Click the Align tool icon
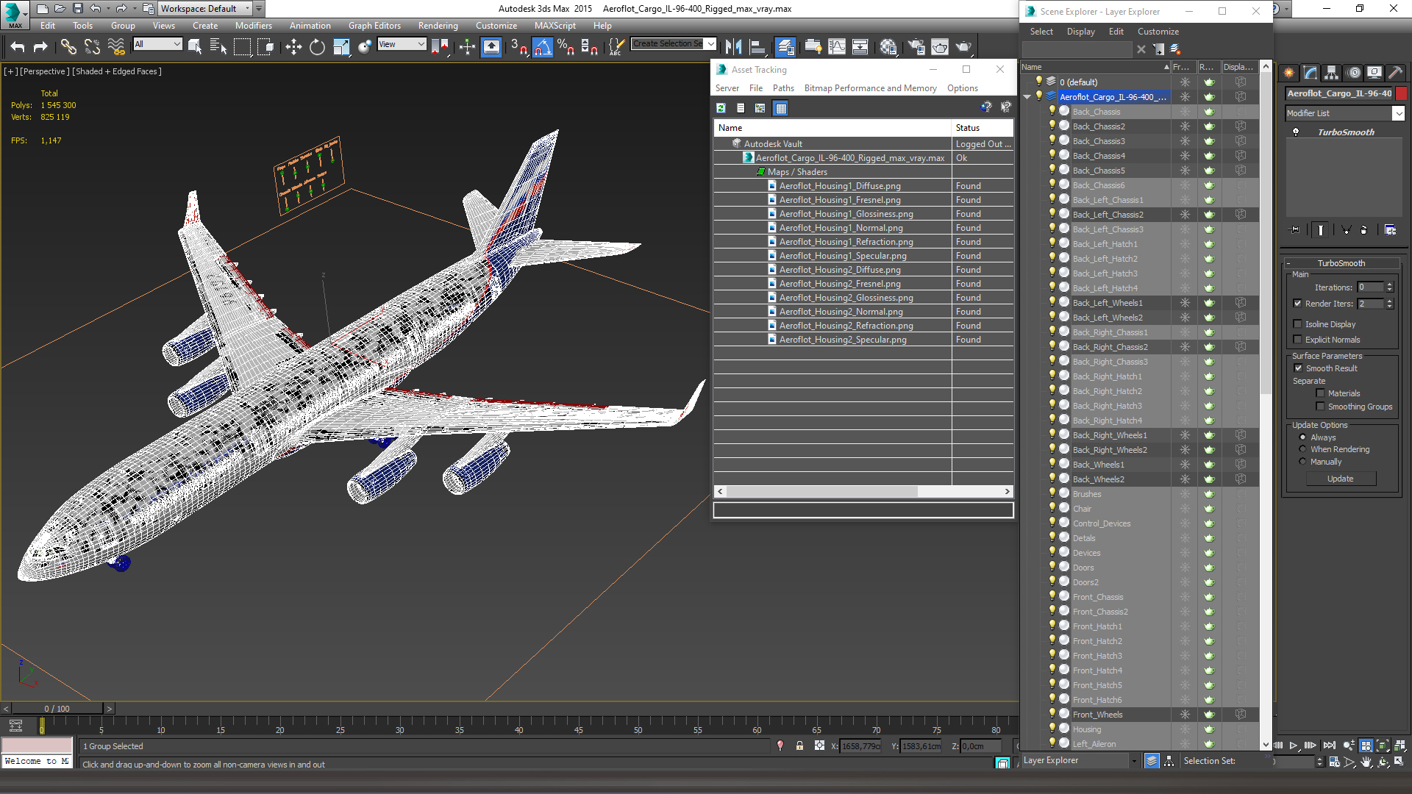Screen dimensions: 1412x794 (x=757, y=47)
